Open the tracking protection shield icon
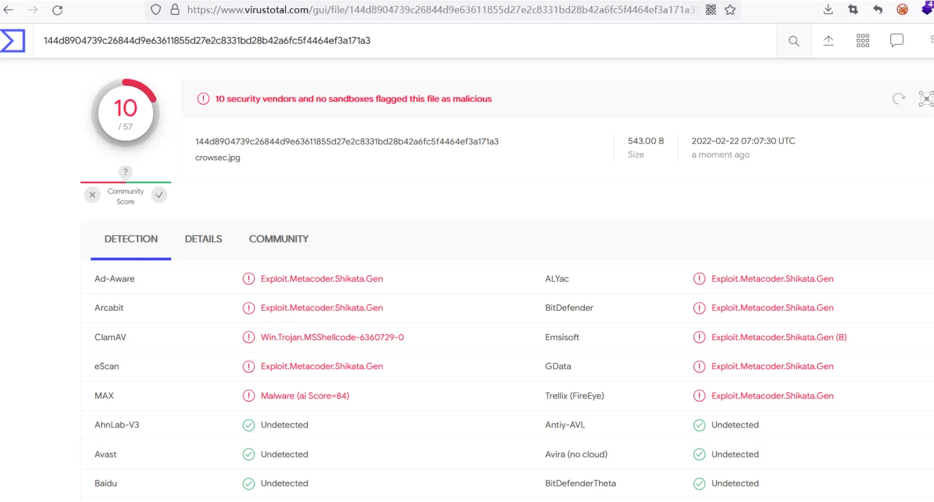934x502 pixels. point(155,9)
